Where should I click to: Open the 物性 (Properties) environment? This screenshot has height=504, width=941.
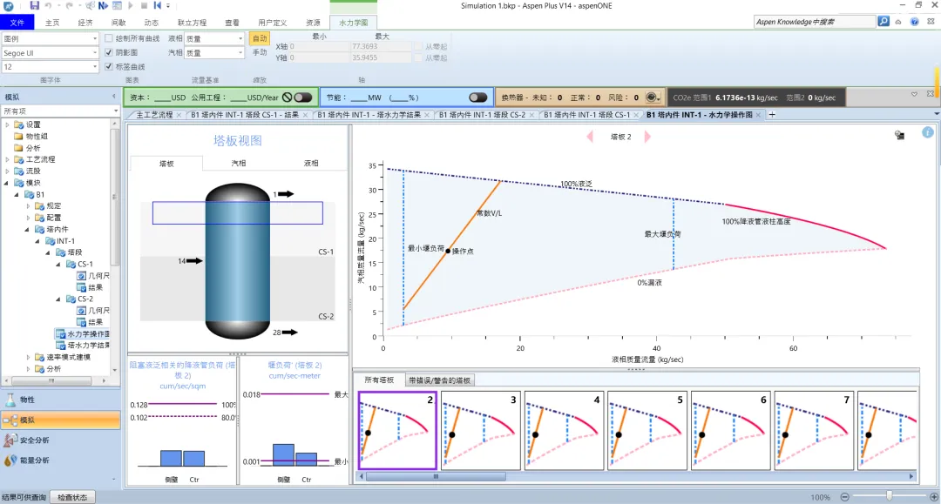(27, 400)
